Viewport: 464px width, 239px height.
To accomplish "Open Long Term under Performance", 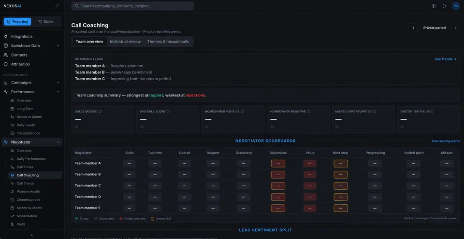I will (25, 109).
